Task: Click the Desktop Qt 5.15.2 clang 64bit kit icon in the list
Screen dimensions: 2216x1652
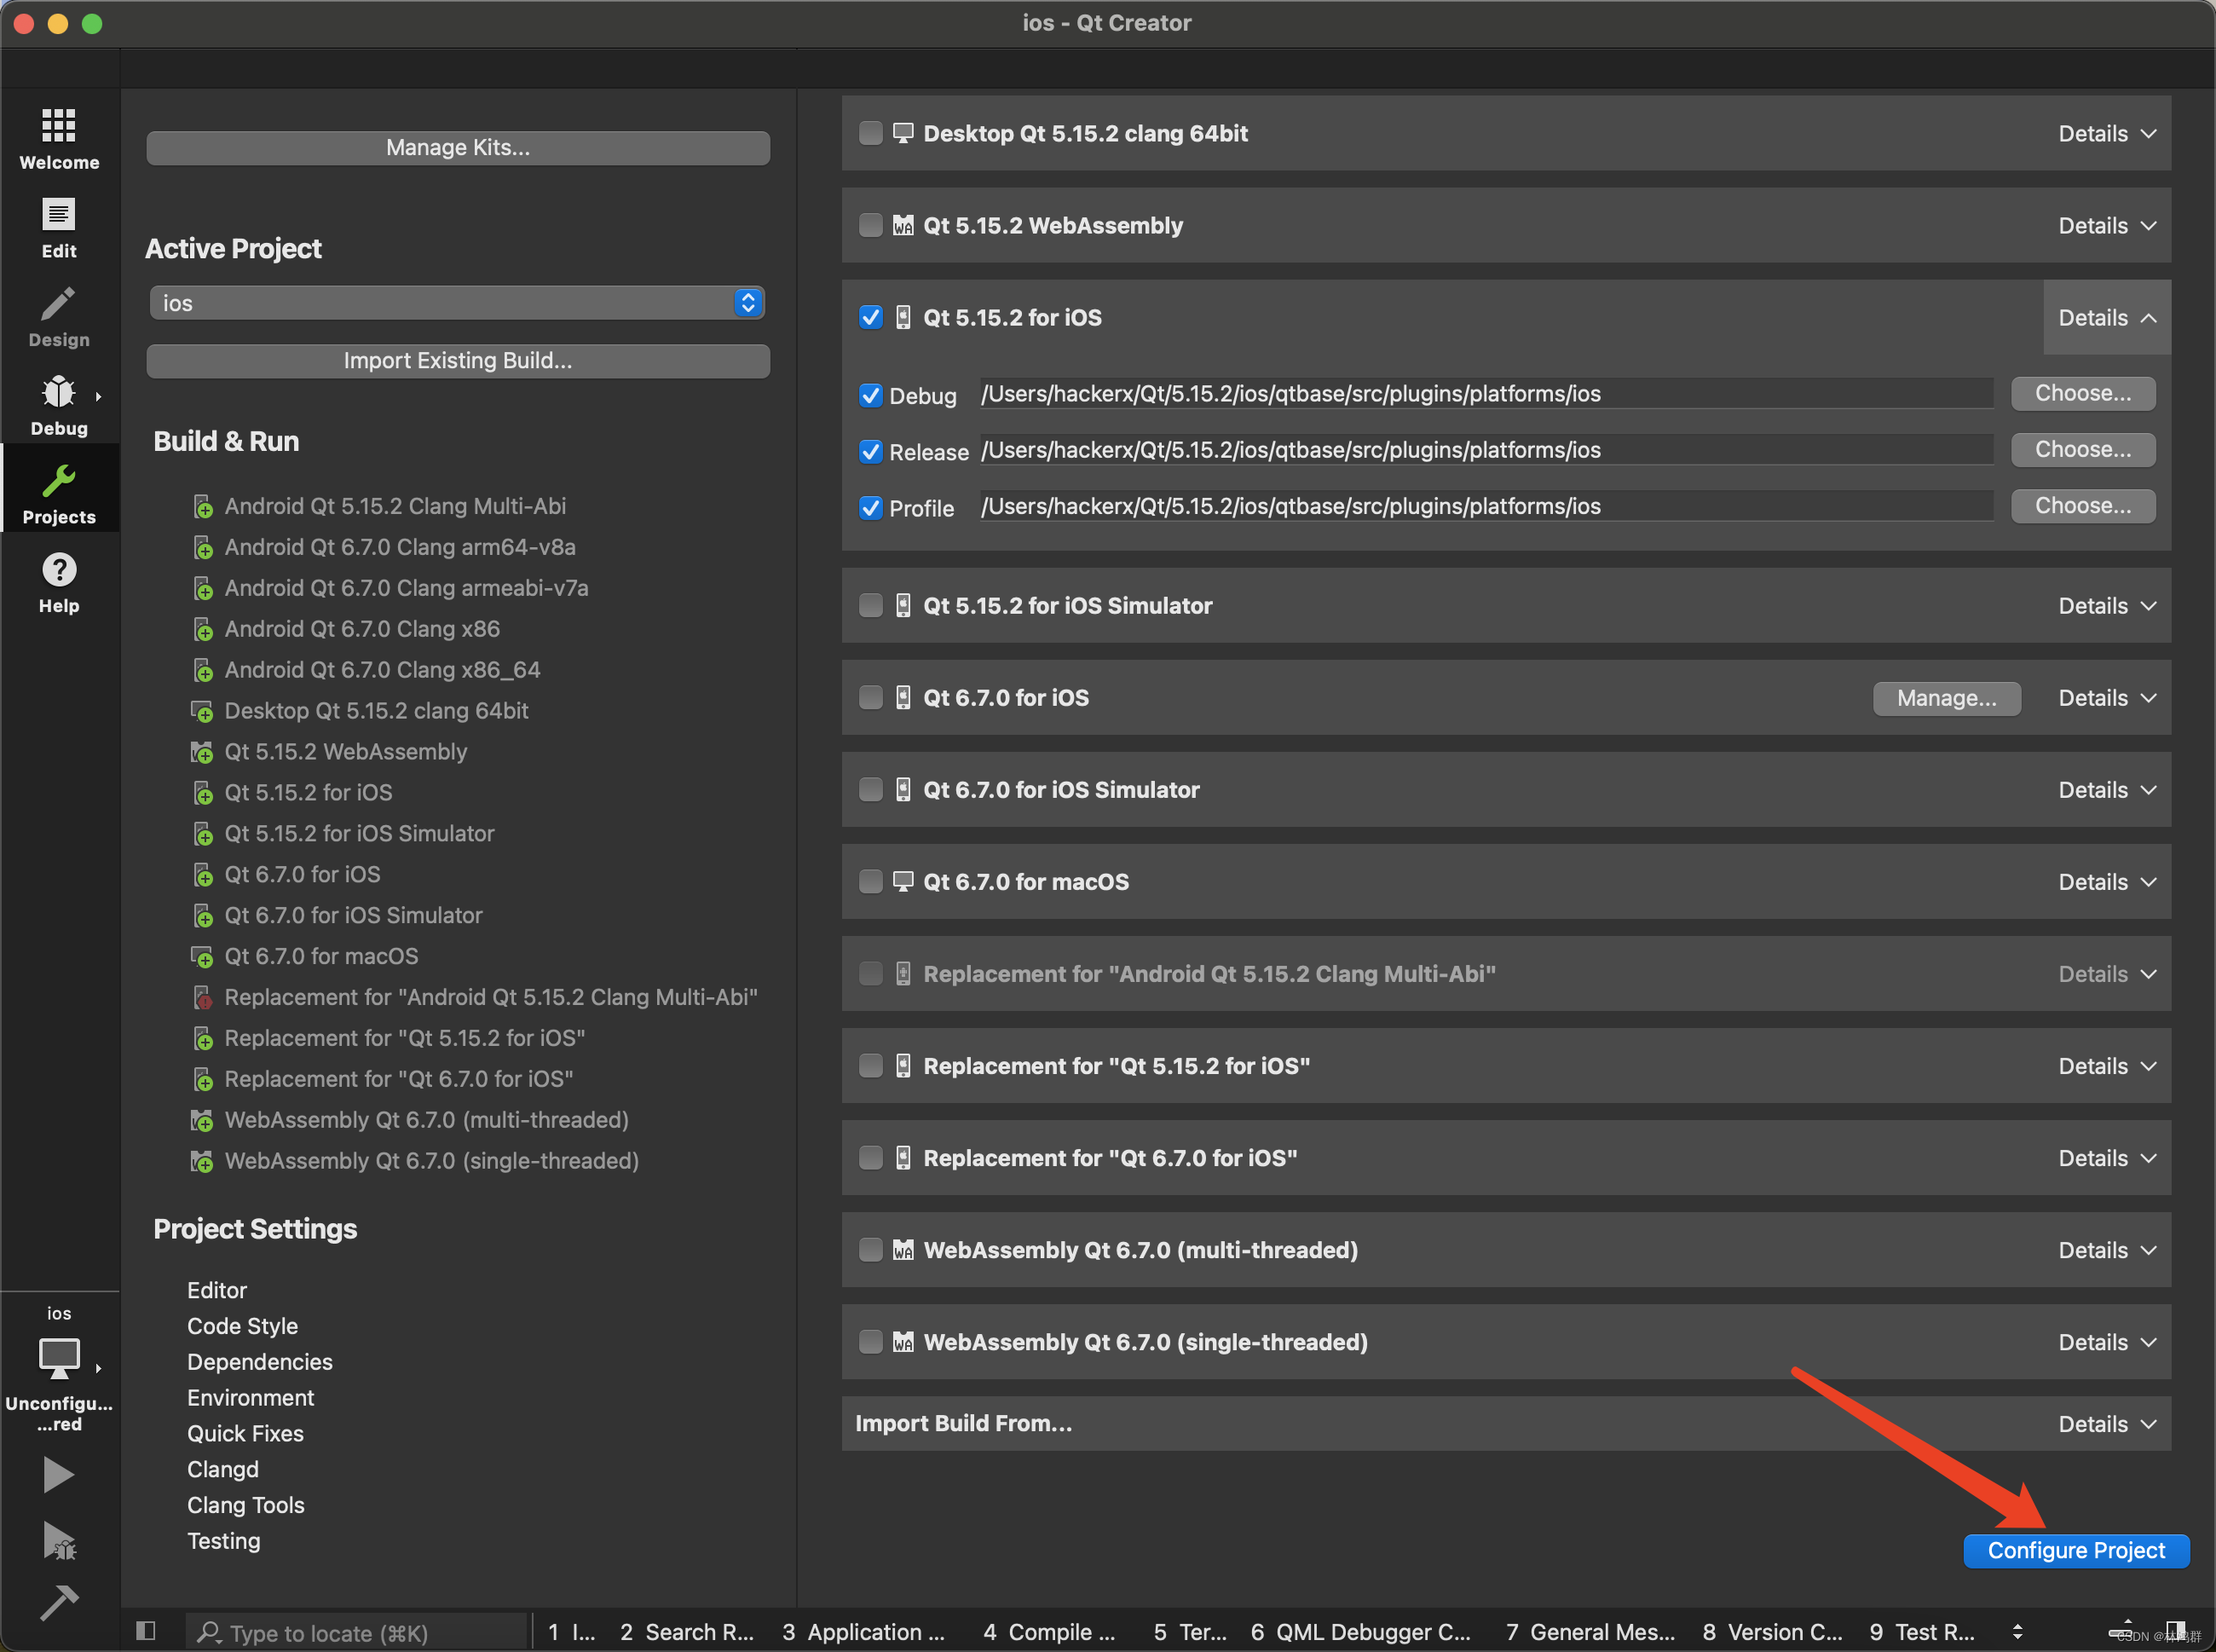Action: [203, 712]
